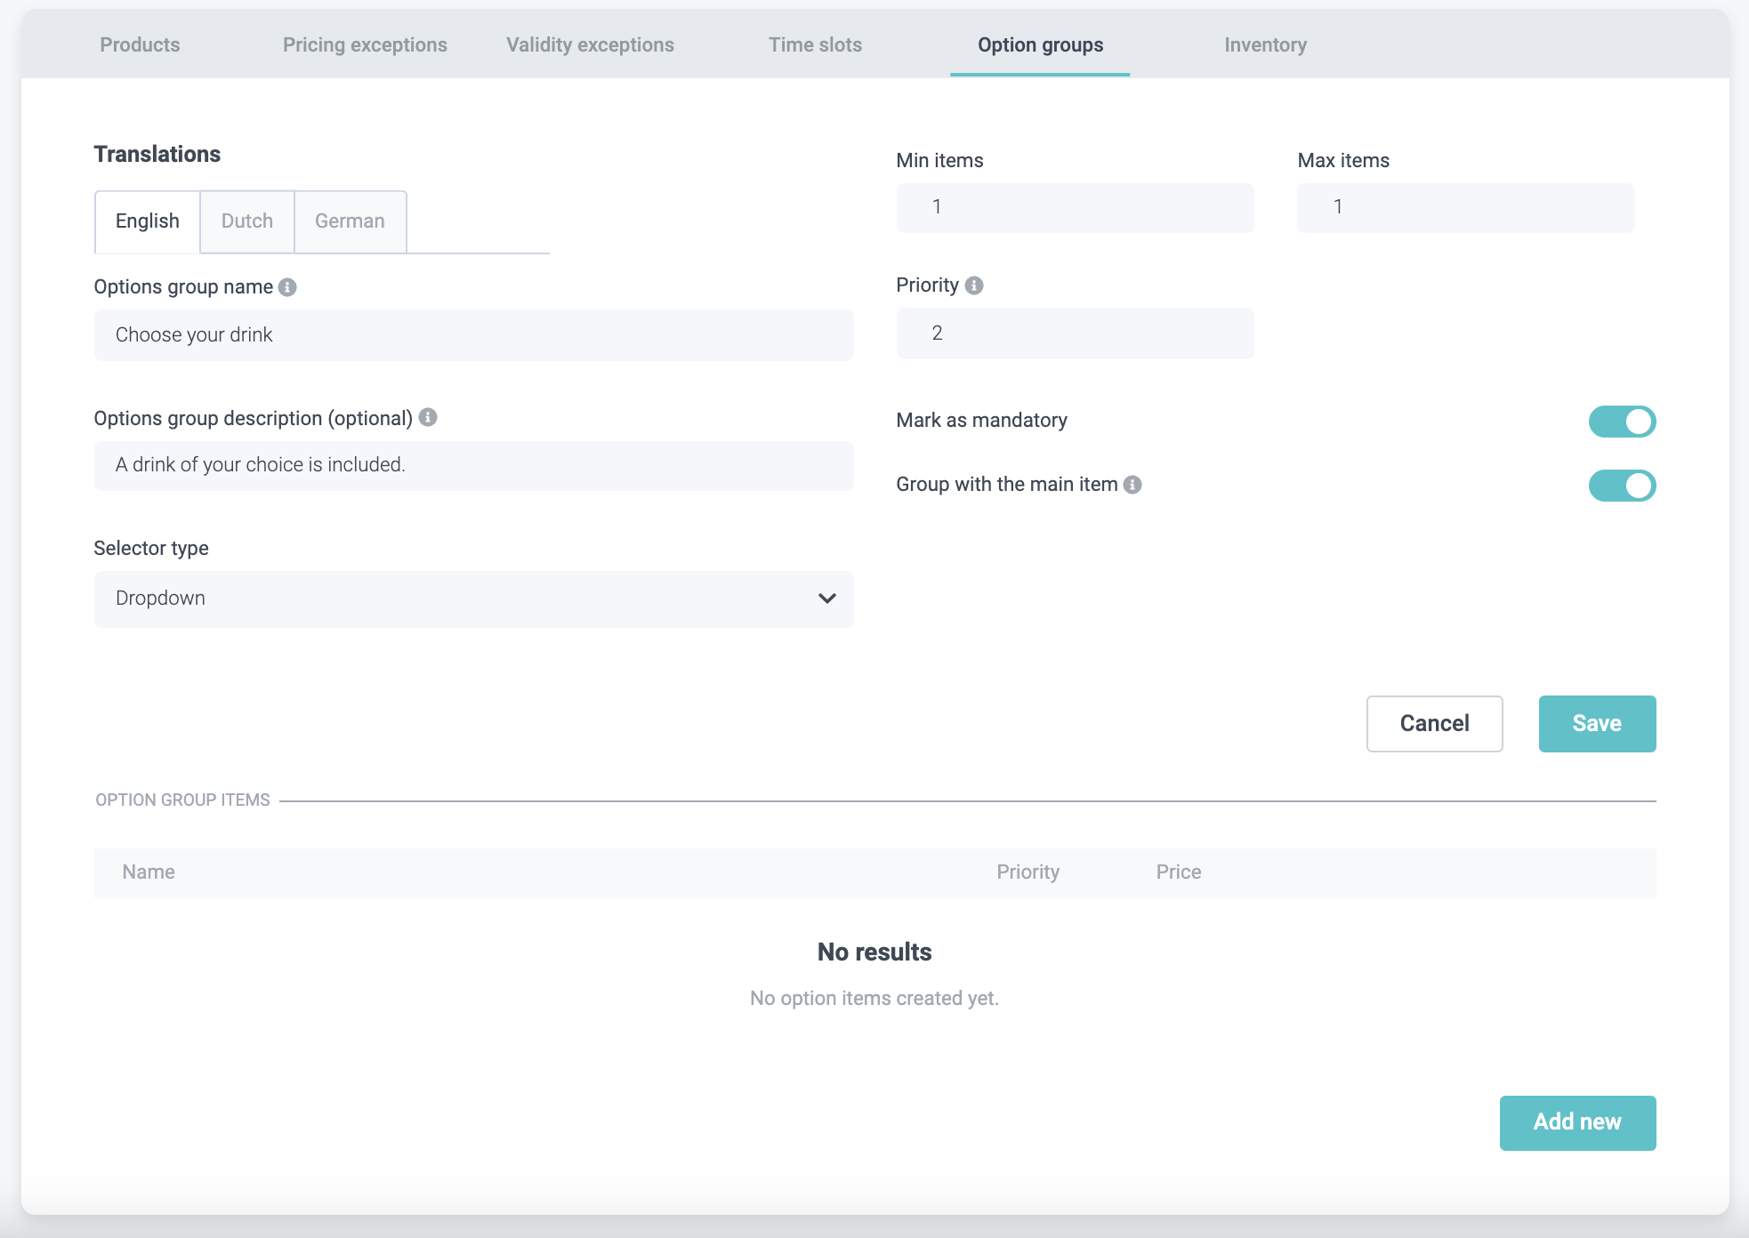1749x1238 pixels.
Task: Click the Selector type chevron arrow
Action: pos(826,599)
